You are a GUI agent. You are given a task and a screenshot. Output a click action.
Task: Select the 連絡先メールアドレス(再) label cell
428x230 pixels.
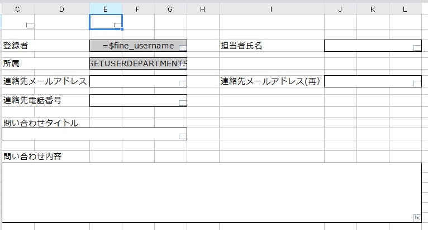click(272, 81)
